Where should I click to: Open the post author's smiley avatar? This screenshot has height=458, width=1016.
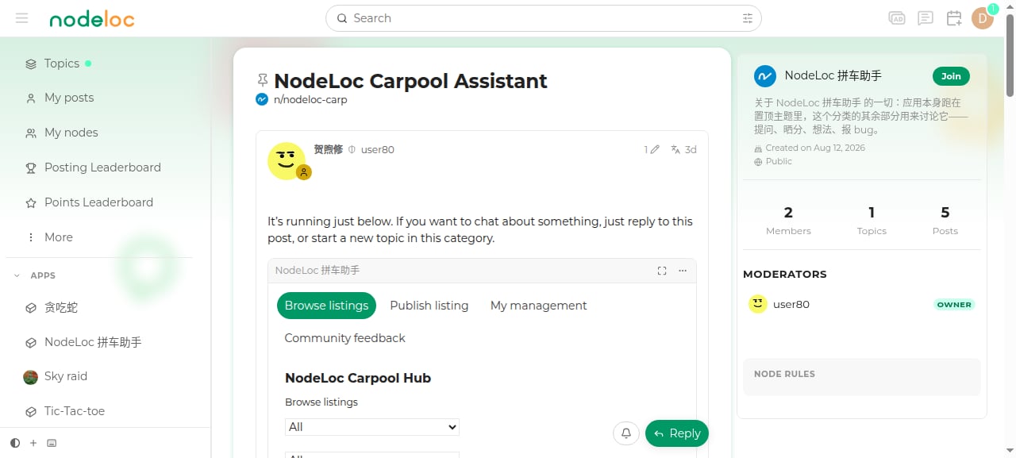(x=287, y=161)
